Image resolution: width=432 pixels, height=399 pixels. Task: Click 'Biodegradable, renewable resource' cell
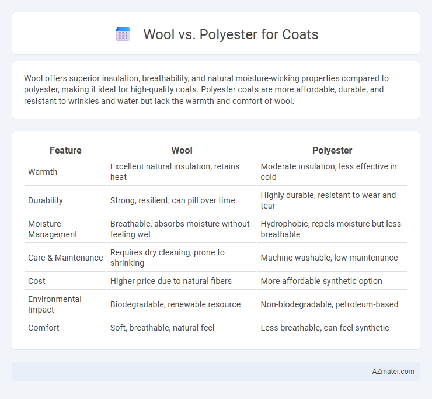(182, 304)
